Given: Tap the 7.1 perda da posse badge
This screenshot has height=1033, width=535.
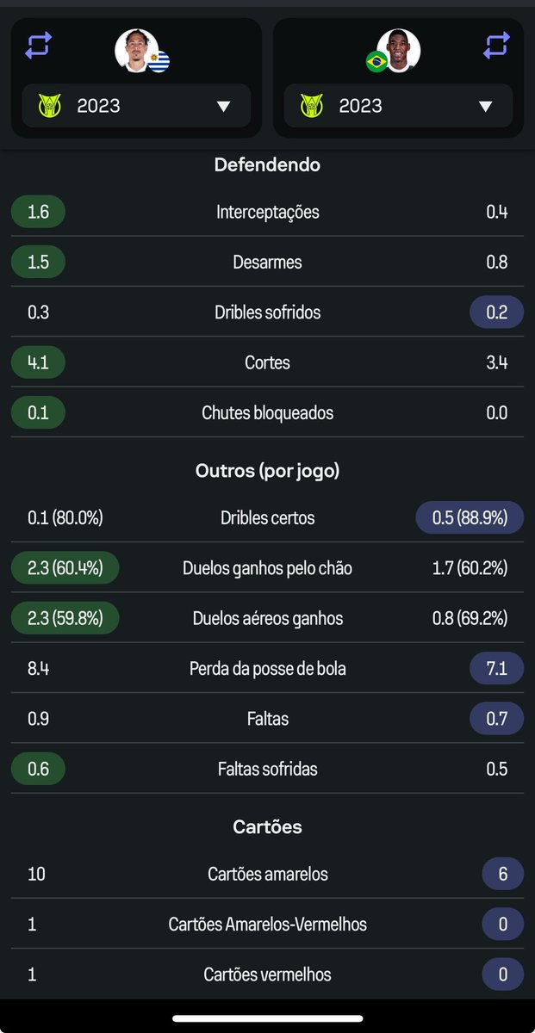Looking at the screenshot, I should (x=496, y=668).
